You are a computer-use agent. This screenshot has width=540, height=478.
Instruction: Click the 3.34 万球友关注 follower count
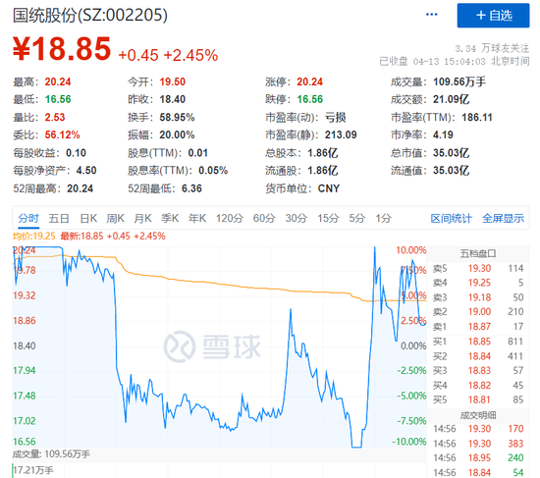point(492,48)
